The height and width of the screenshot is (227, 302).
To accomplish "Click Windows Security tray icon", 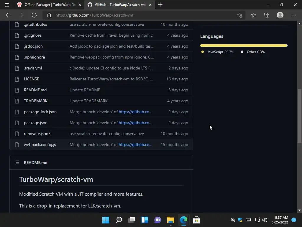I will 240,220.
